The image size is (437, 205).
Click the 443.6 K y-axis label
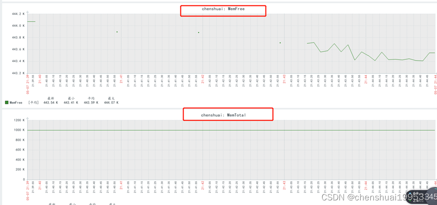(19, 49)
